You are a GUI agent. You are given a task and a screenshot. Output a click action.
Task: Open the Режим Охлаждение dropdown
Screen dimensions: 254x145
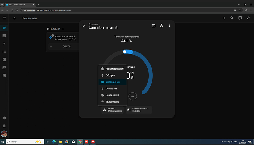click(x=112, y=110)
